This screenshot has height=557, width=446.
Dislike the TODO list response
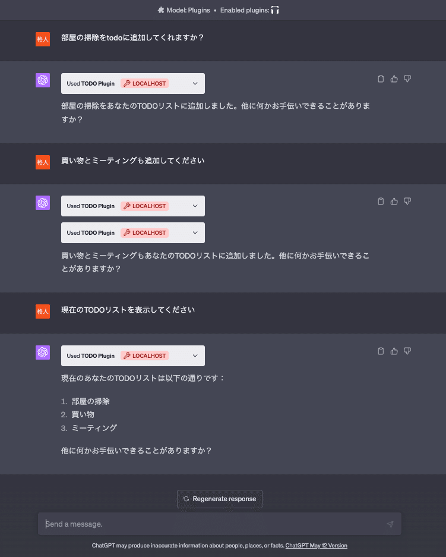tap(407, 351)
